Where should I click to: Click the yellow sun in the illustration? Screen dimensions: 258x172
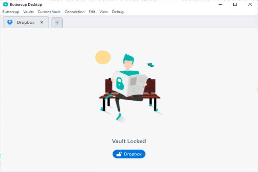[x=103, y=57]
